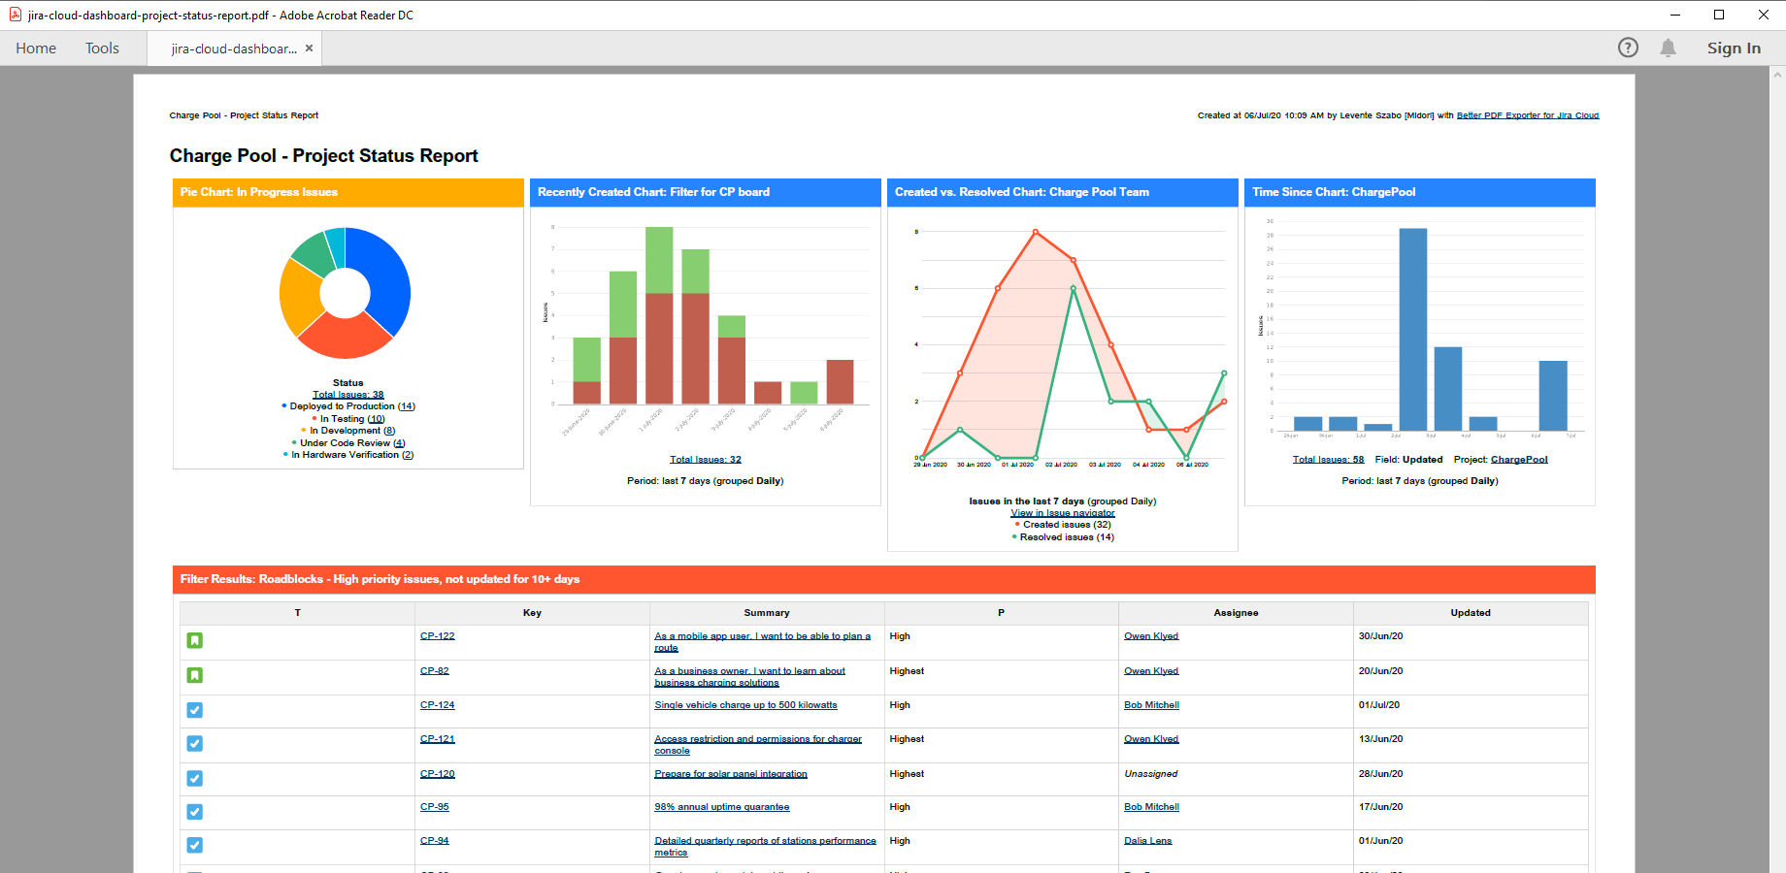Viewport: 1786px width, 873px height.
Task: Click the Task icon next to CP-120
Action: coord(195,778)
